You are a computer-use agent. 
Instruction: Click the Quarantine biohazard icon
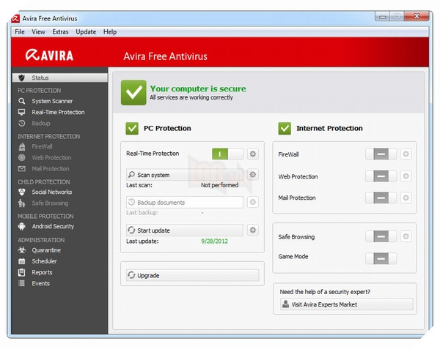pos(22,249)
